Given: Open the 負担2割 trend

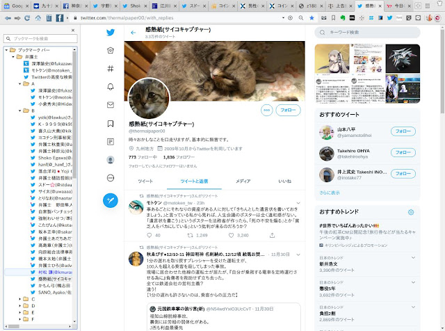Looking at the screenshot, I should click(327, 314).
